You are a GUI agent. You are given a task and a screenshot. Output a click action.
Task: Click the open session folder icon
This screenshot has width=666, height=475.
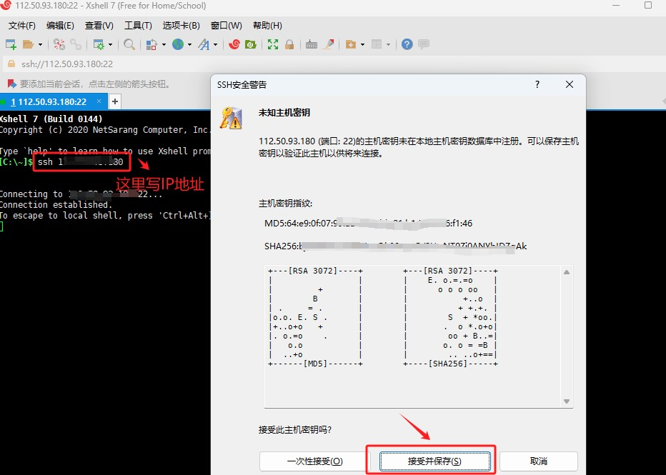pos(29,44)
